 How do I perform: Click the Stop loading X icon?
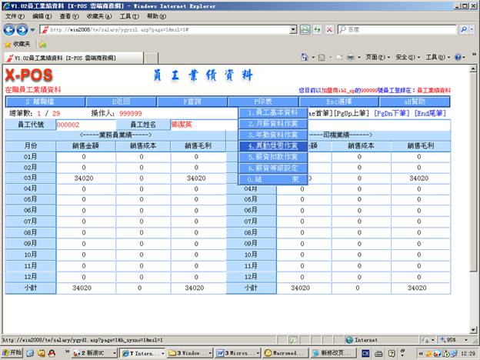329,29
